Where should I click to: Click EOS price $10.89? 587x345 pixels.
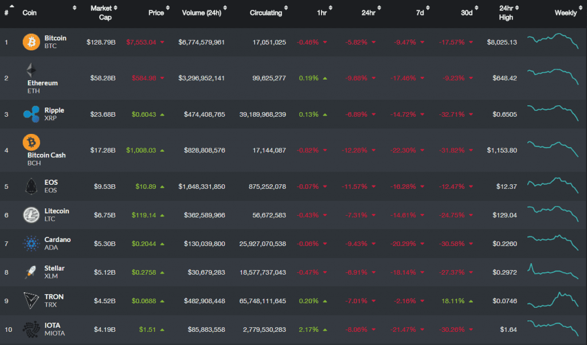pos(146,187)
